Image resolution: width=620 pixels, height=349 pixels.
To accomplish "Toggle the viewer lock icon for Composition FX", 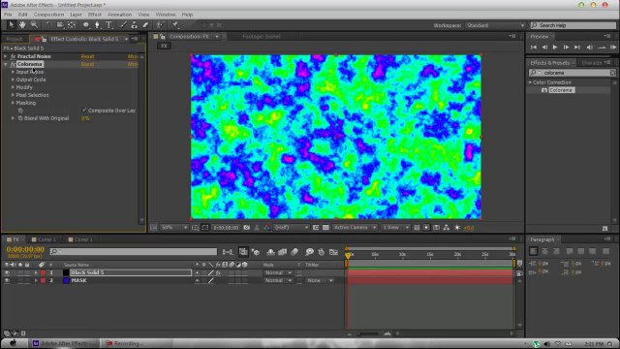I will tap(163, 37).
